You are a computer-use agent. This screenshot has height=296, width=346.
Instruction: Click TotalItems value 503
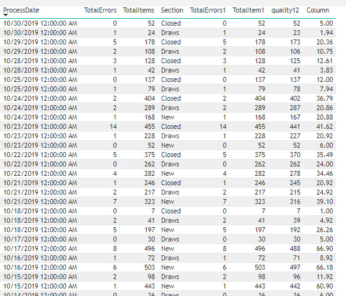click(x=150, y=267)
